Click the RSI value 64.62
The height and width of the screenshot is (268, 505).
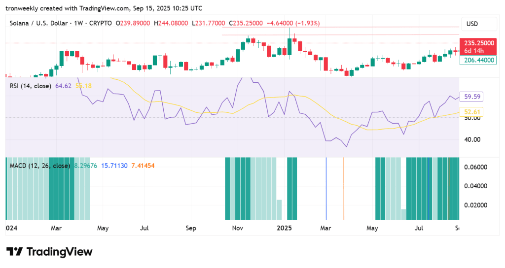(x=63, y=86)
